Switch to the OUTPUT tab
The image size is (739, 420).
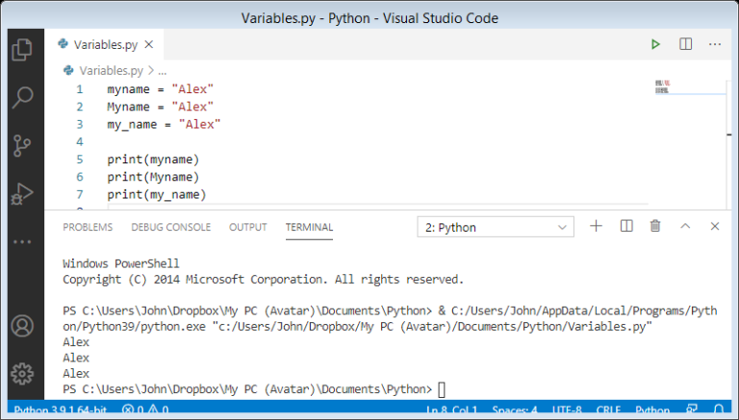click(x=247, y=227)
